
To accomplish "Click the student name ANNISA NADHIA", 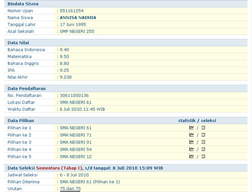I will (78, 18).
